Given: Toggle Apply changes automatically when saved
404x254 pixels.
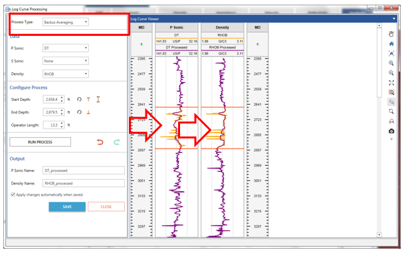Looking at the screenshot, I should click(x=13, y=194).
